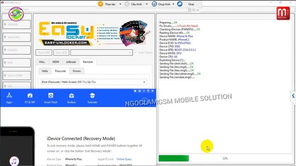This screenshot has height=166, width=296.
Task: Click log line 'Device CPID: 8000'
Action: (170, 46)
